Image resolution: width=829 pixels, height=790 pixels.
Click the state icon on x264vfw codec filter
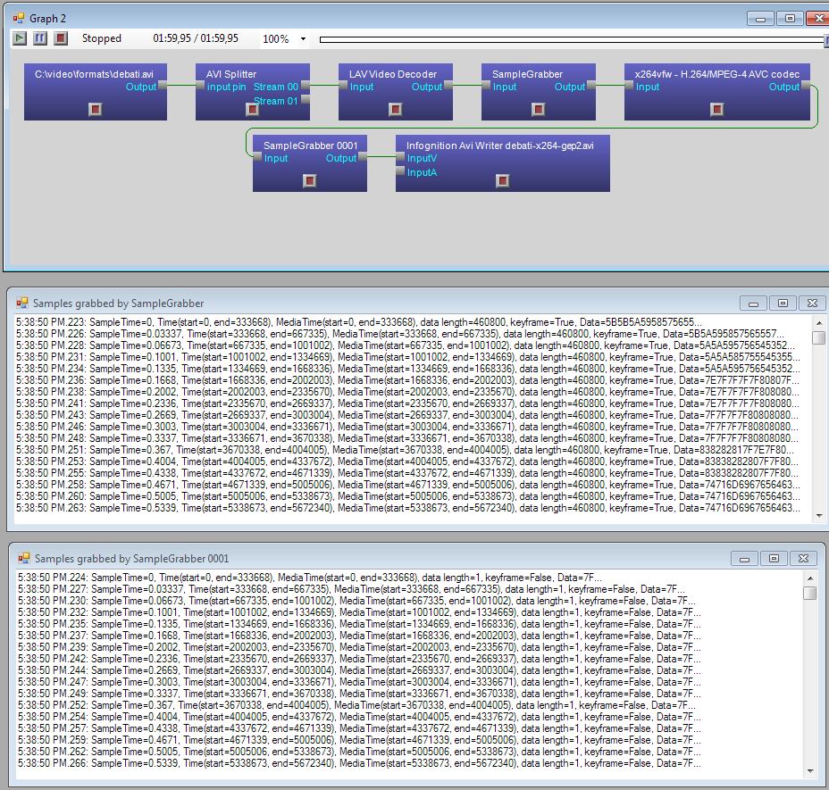(x=717, y=110)
